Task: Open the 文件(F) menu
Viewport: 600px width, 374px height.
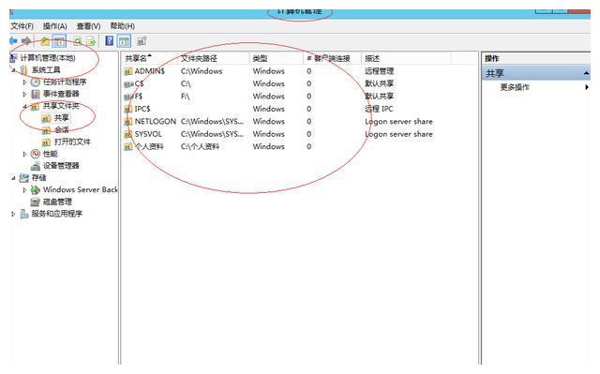Action: click(x=22, y=26)
